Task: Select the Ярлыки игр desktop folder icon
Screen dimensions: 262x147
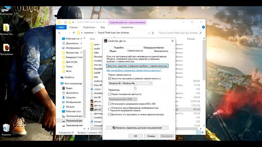Action: pyautogui.click(x=6, y=29)
